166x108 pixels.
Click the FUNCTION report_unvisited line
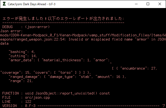click(x=56, y=93)
